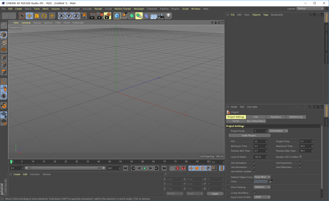Expand the Input Color Profile arrow

click(227, 197)
